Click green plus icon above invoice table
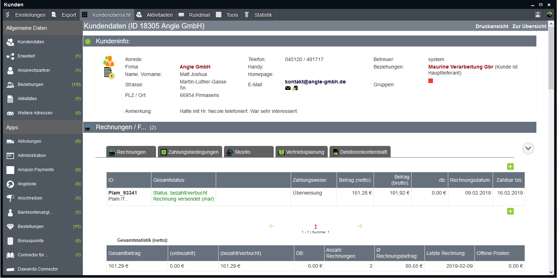 click(x=510, y=167)
